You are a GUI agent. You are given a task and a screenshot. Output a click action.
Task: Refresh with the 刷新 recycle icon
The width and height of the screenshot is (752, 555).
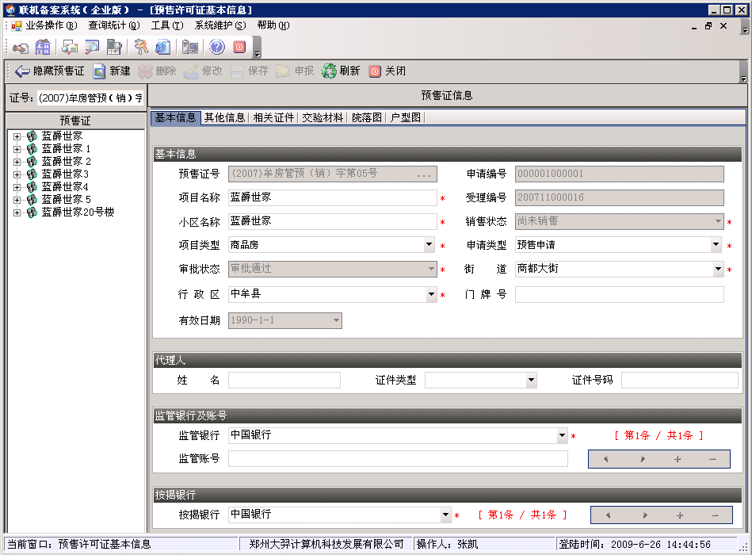[x=340, y=71]
